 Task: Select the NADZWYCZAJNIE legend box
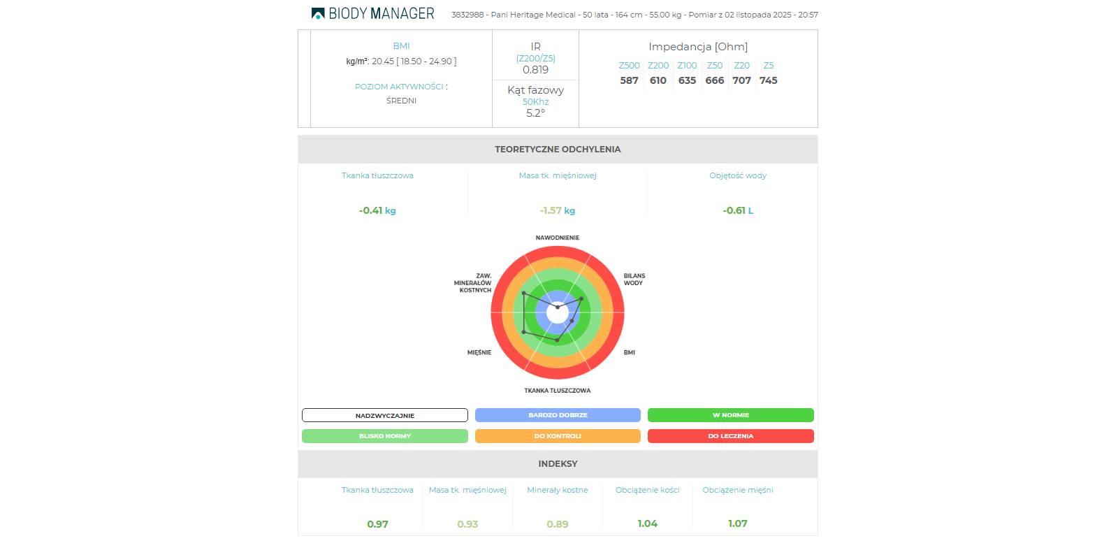click(x=384, y=415)
